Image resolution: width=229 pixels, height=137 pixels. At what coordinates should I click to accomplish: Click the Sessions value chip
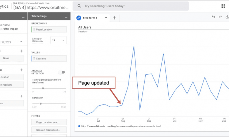[49, 58]
